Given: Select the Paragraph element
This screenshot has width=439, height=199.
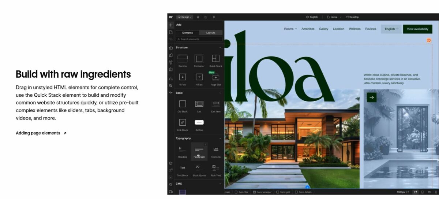Looking at the screenshot, I should pos(199,151).
